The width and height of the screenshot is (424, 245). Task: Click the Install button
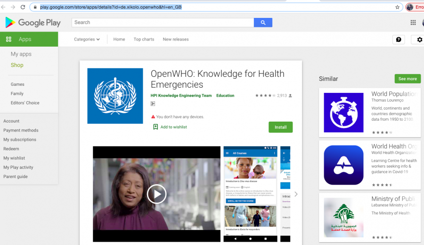click(280, 127)
